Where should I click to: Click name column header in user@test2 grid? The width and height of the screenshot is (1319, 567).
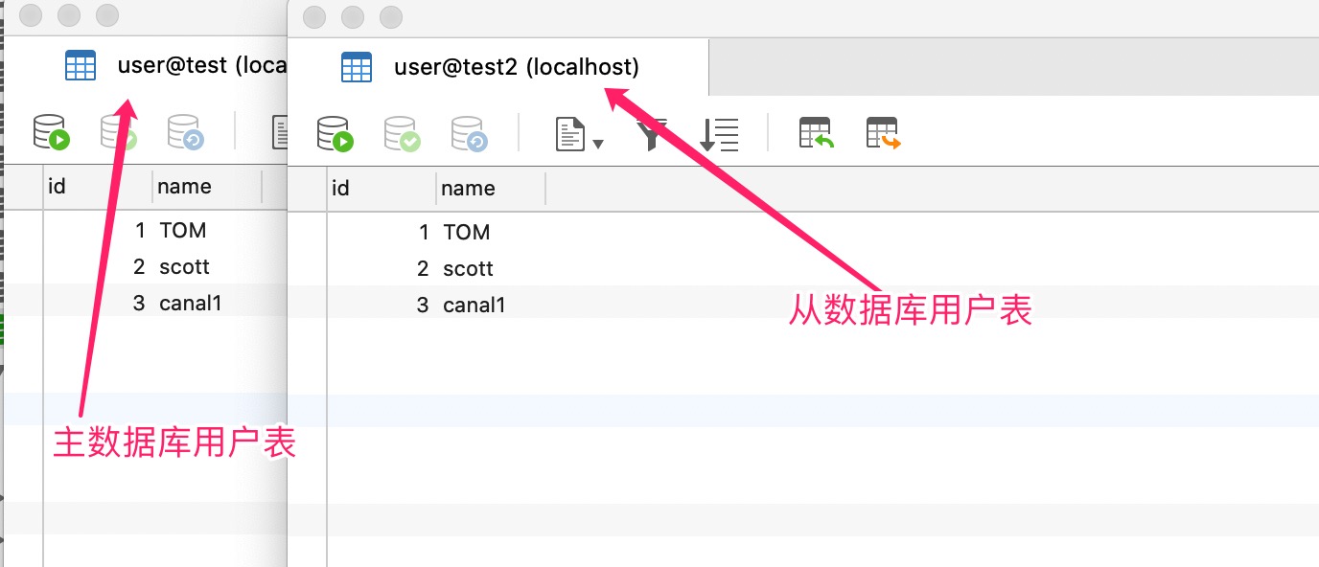[x=491, y=188]
